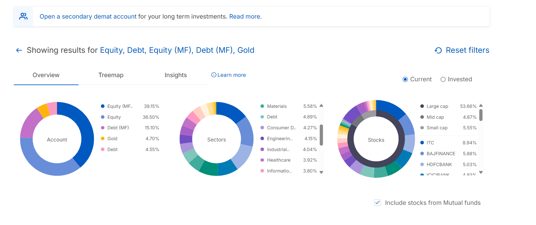
Task: Switch to the Treemap tab
Action: tap(111, 75)
